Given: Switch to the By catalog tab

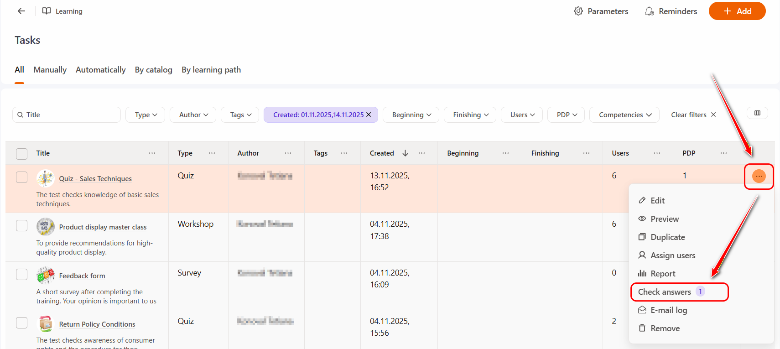Looking at the screenshot, I should 153,70.
